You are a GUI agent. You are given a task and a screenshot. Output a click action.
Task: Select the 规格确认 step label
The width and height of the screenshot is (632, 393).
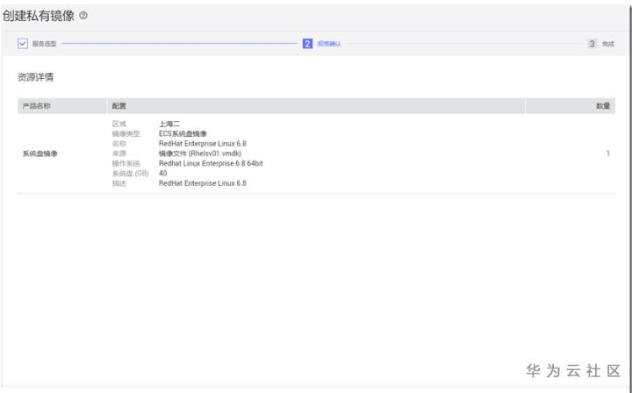click(x=329, y=44)
